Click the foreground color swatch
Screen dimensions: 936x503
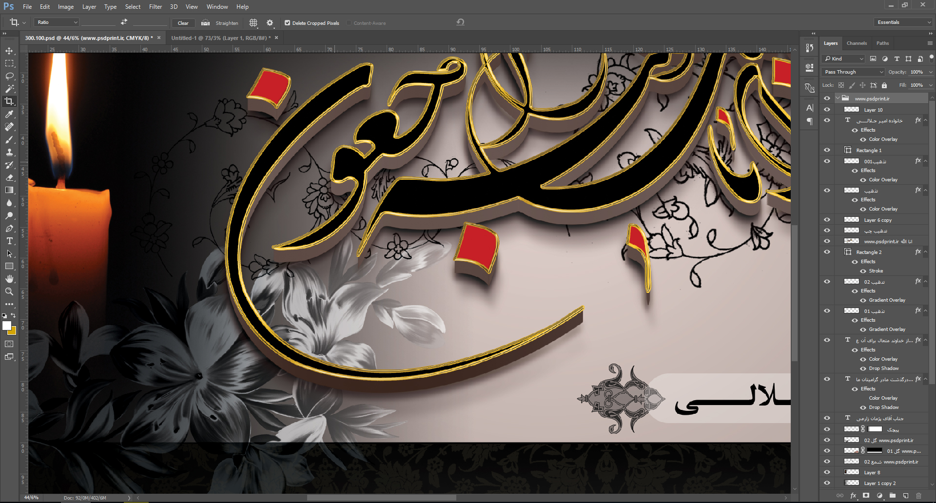[x=7, y=326]
